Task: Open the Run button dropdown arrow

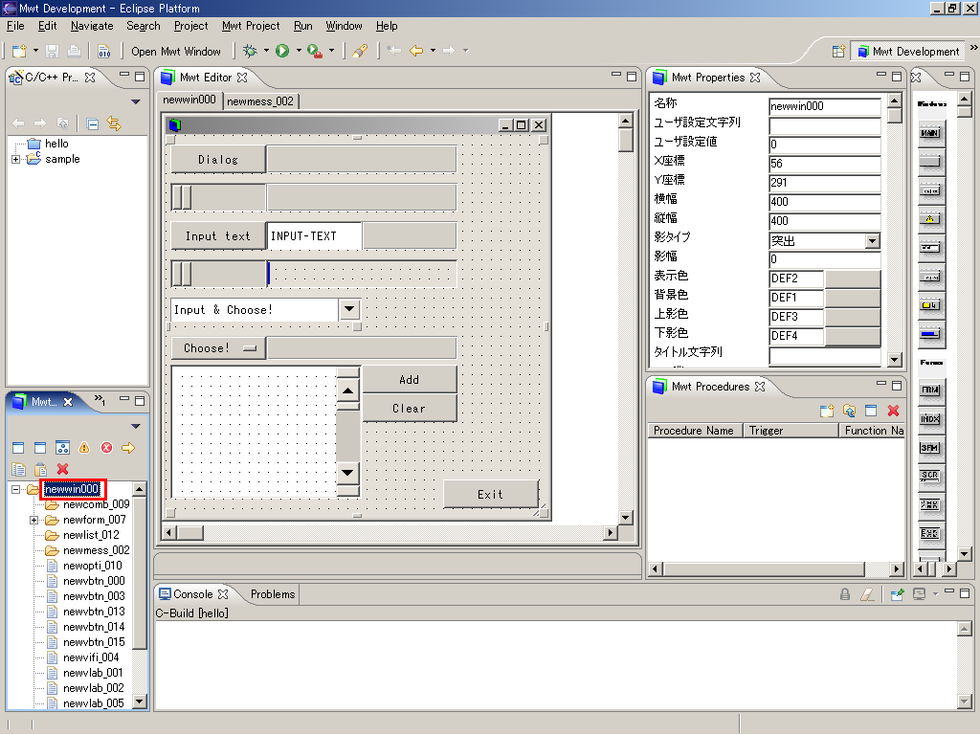Action: (x=299, y=51)
